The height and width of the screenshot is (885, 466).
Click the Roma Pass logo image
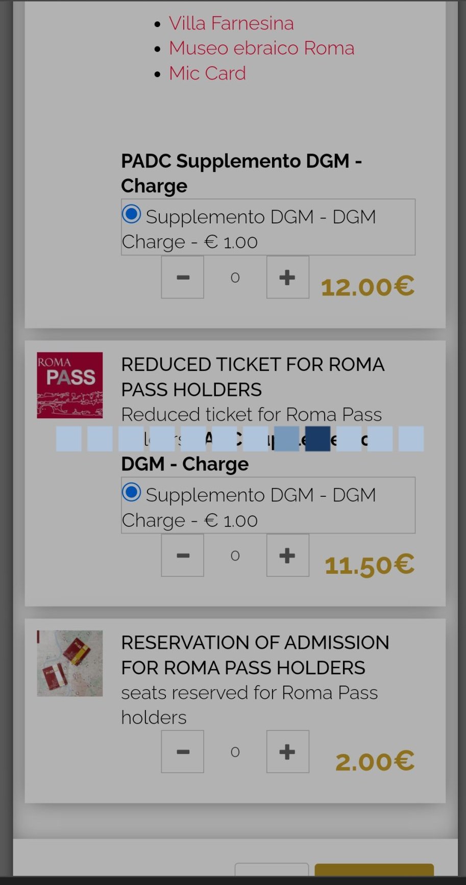[x=70, y=385]
